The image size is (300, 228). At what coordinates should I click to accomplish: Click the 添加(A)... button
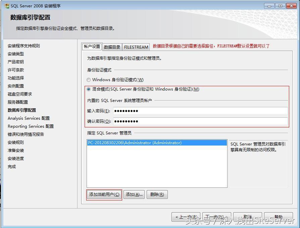tap(134, 194)
